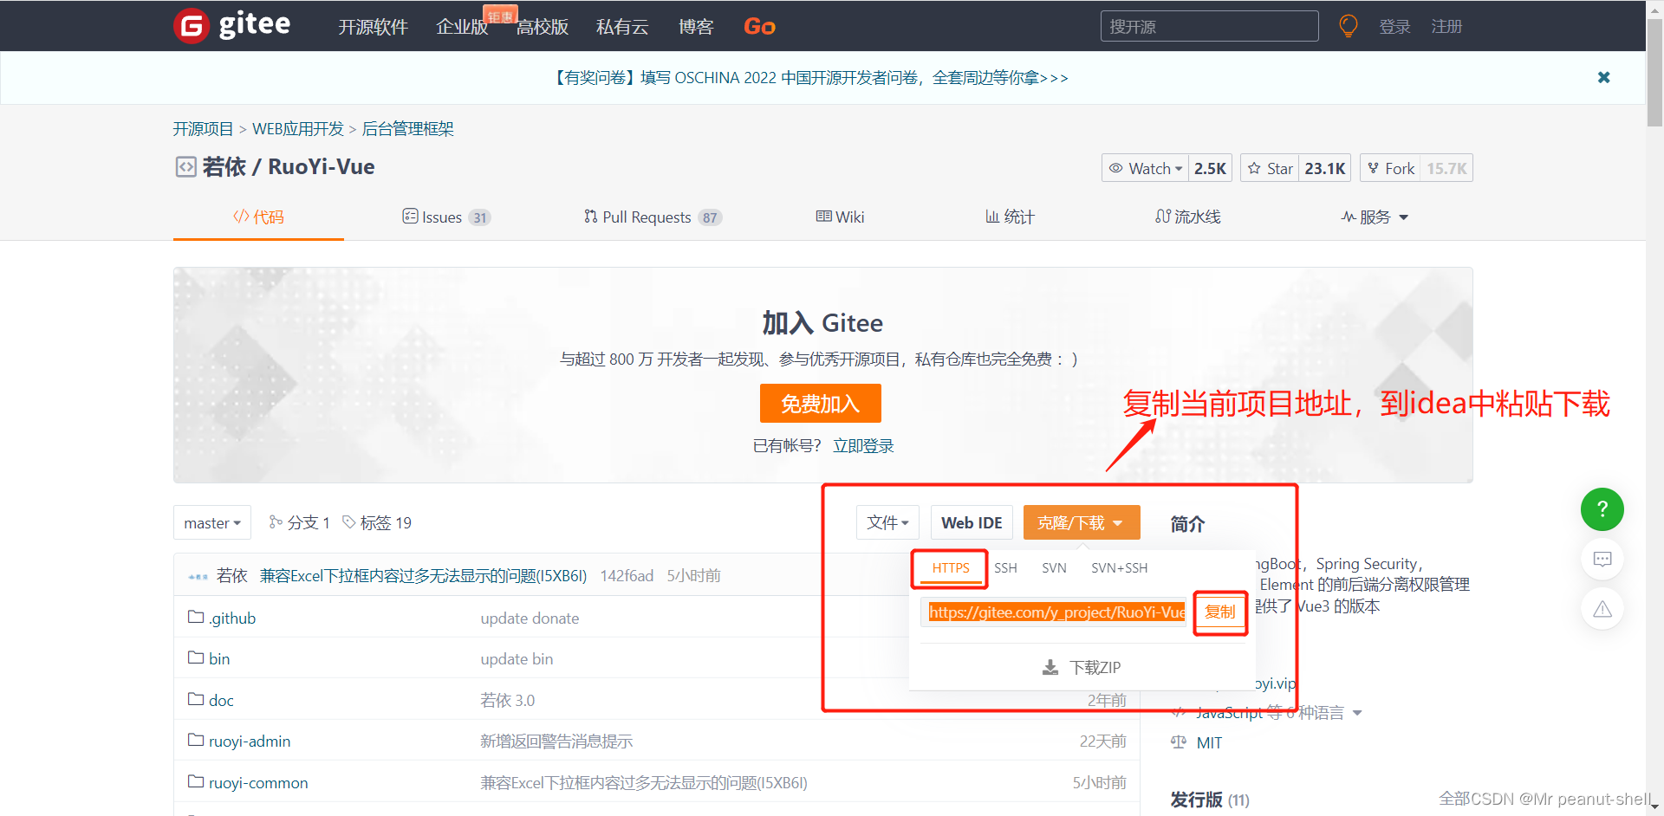Open the ruoyi-admin folder
The width and height of the screenshot is (1664, 816).
[x=250, y=741]
